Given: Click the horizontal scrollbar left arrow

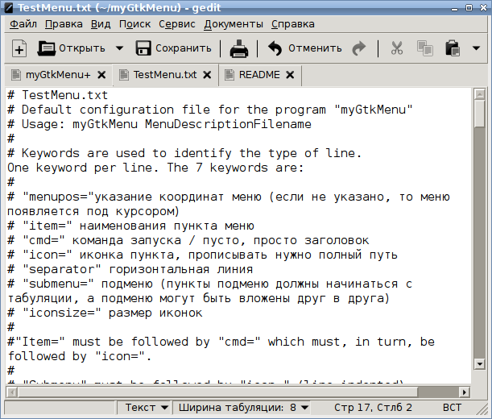Looking at the screenshot, I should tap(12, 392).
